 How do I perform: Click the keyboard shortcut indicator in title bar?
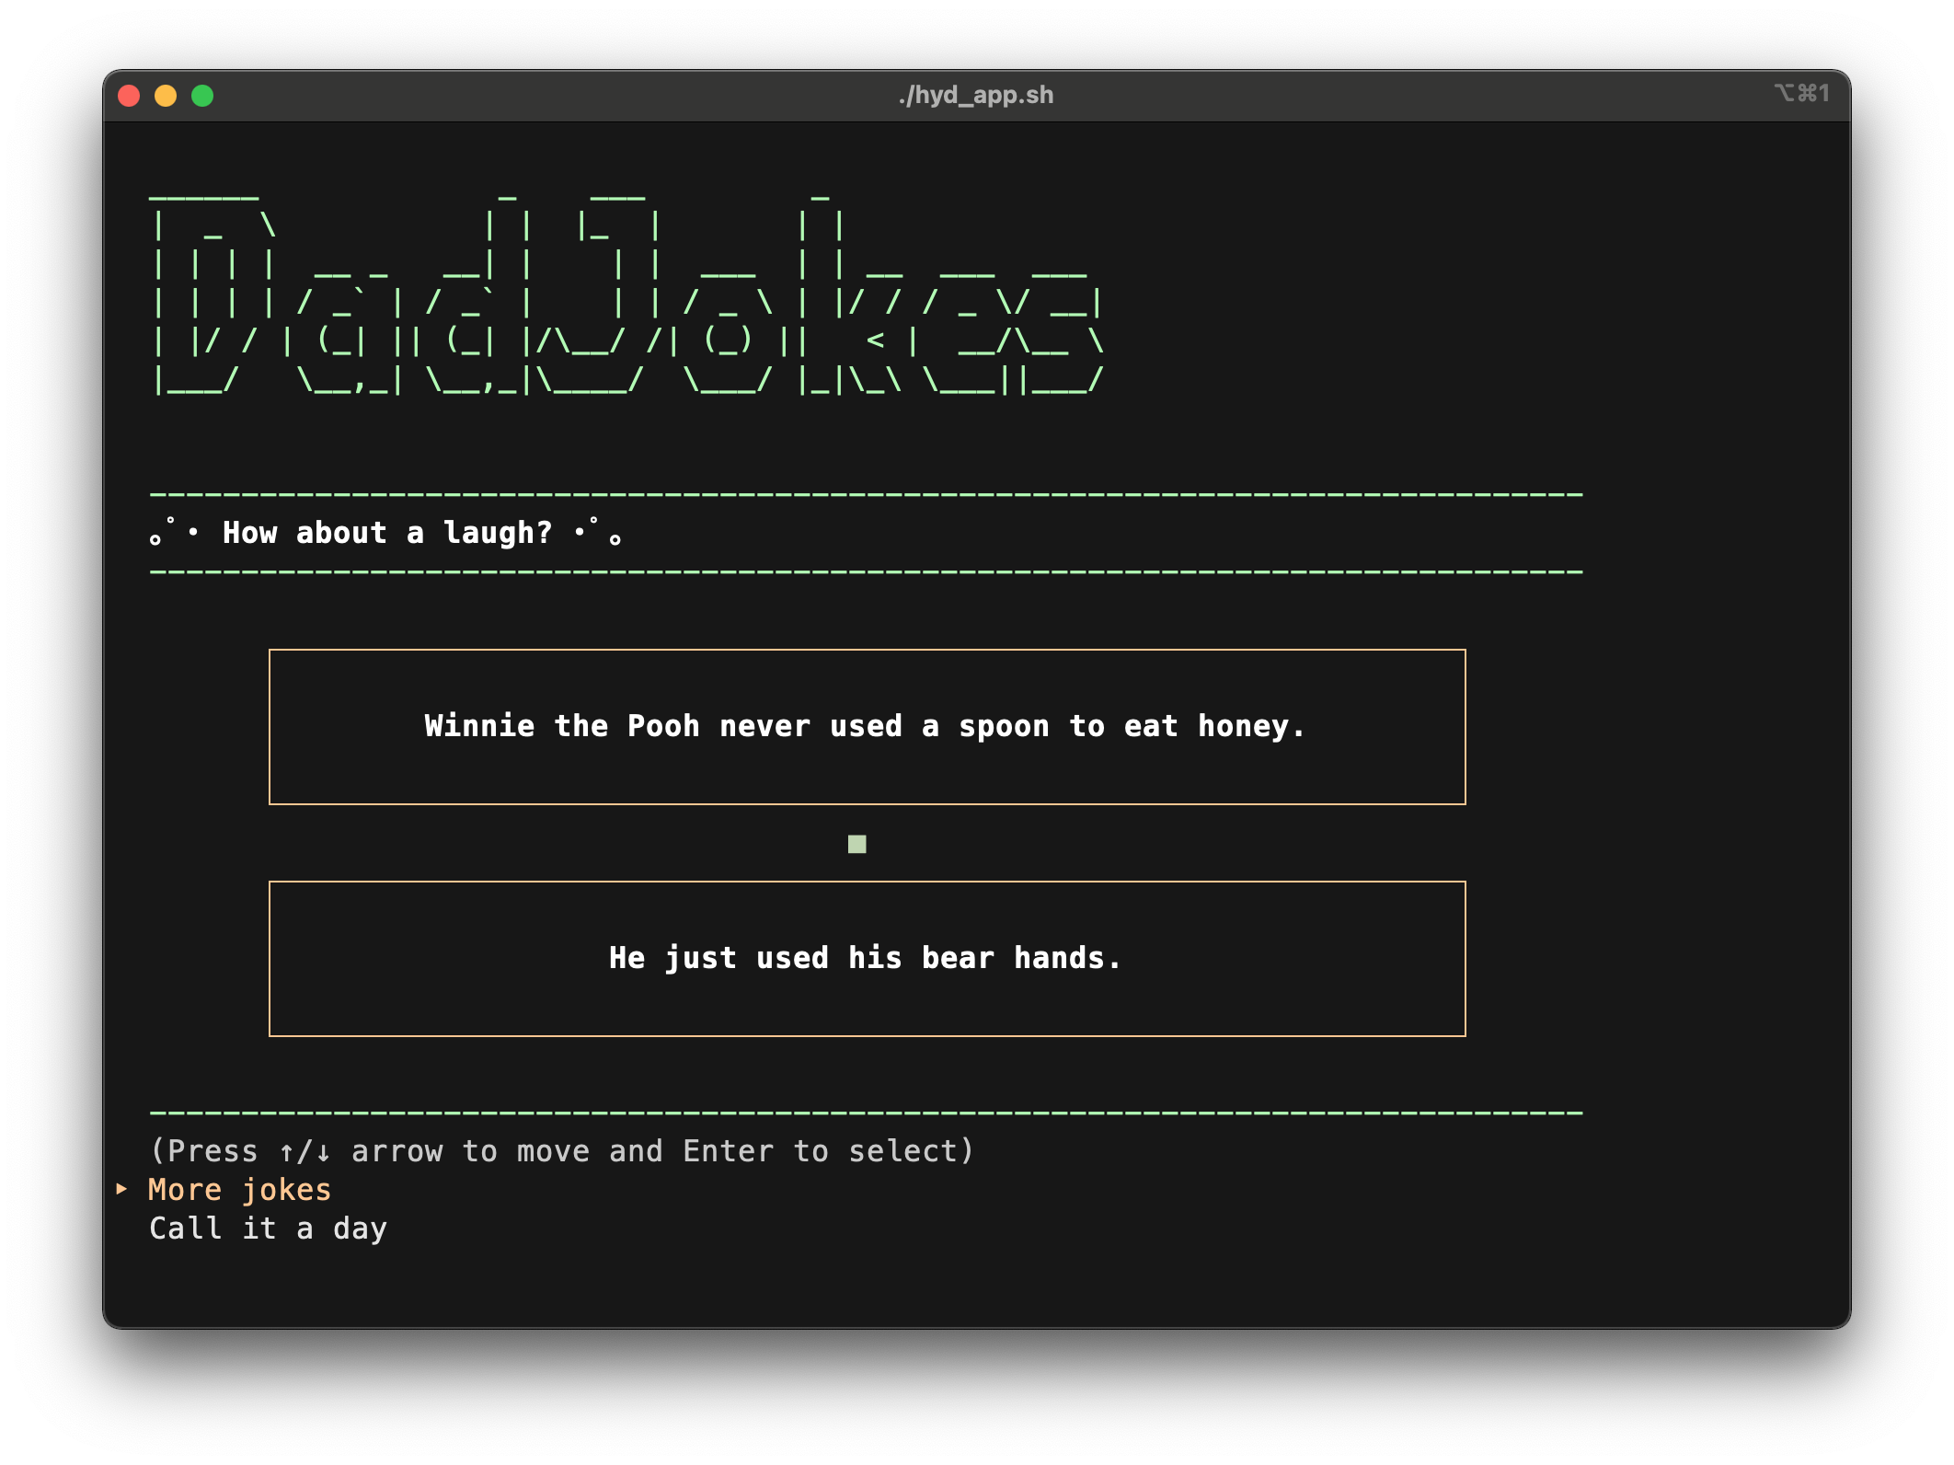[x=1801, y=94]
